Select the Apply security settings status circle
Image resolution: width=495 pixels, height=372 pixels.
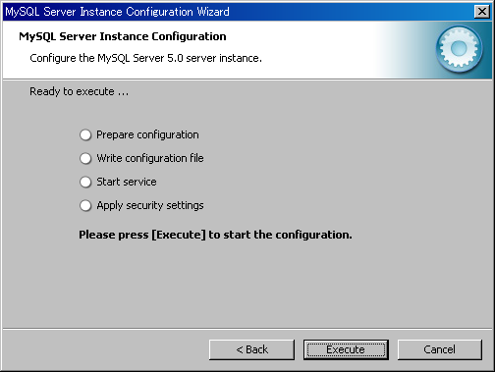point(85,205)
